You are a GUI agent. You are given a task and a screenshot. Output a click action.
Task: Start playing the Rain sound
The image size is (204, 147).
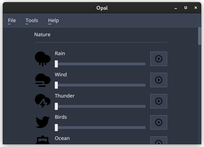click(x=159, y=59)
